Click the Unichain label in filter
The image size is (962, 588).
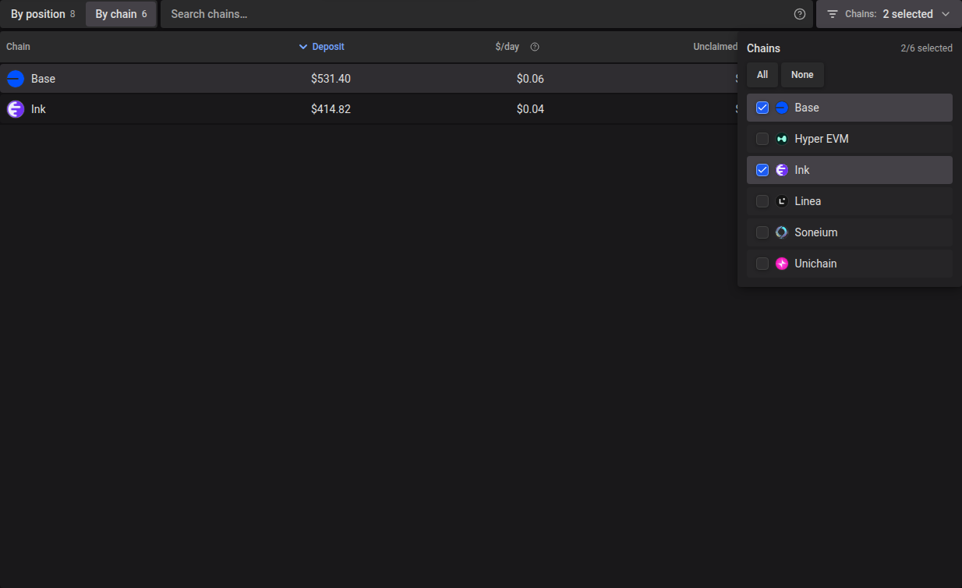[815, 264]
